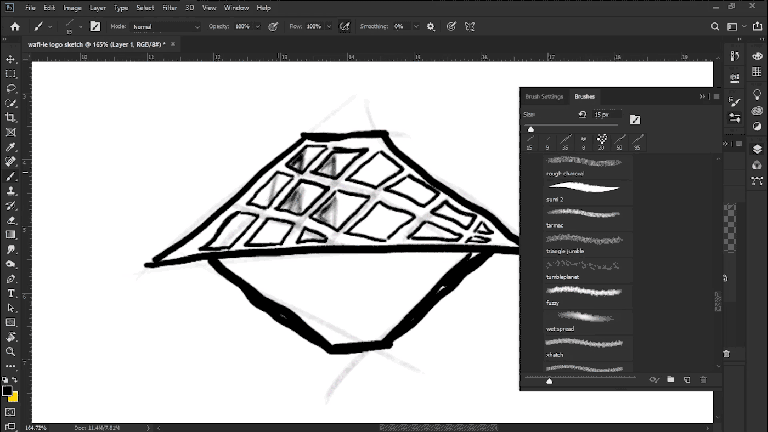Switch to the Brush Settings tab
The width and height of the screenshot is (768, 432).
(x=544, y=96)
